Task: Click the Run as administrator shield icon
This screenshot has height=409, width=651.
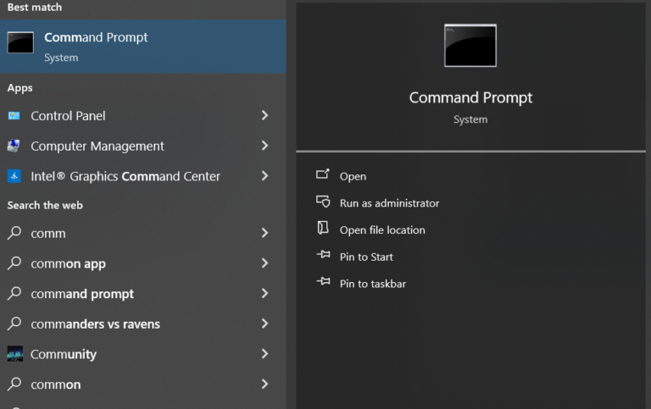Action: (323, 202)
